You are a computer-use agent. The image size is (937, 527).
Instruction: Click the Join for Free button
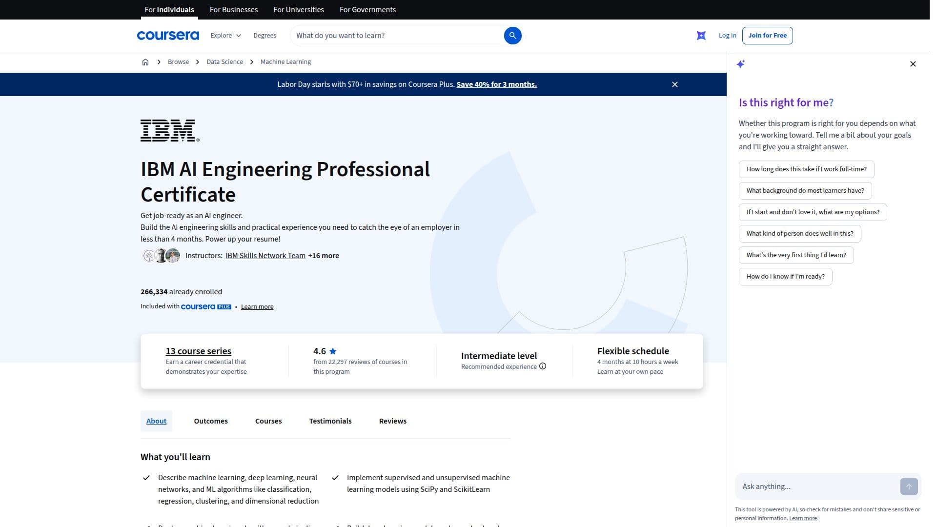tap(767, 36)
